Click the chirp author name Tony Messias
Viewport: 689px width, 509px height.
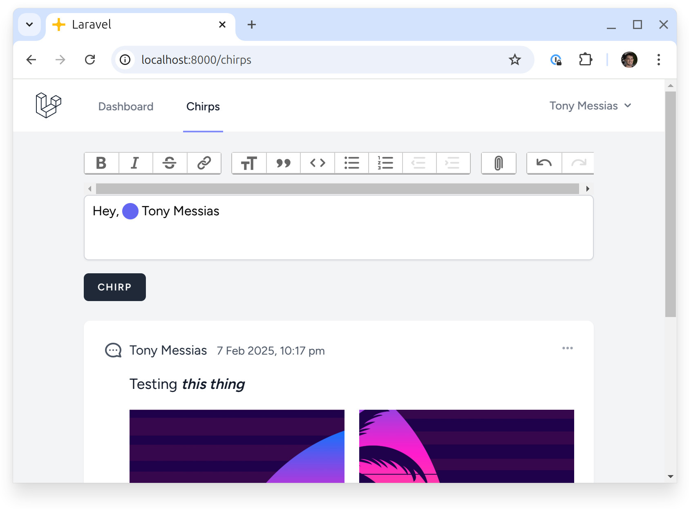coord(168,350)
